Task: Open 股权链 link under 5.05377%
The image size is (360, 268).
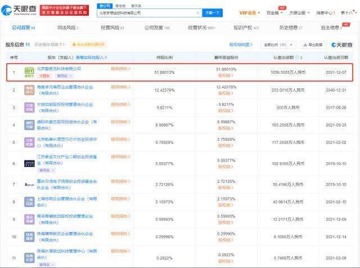Action: (x=226, y=167)
